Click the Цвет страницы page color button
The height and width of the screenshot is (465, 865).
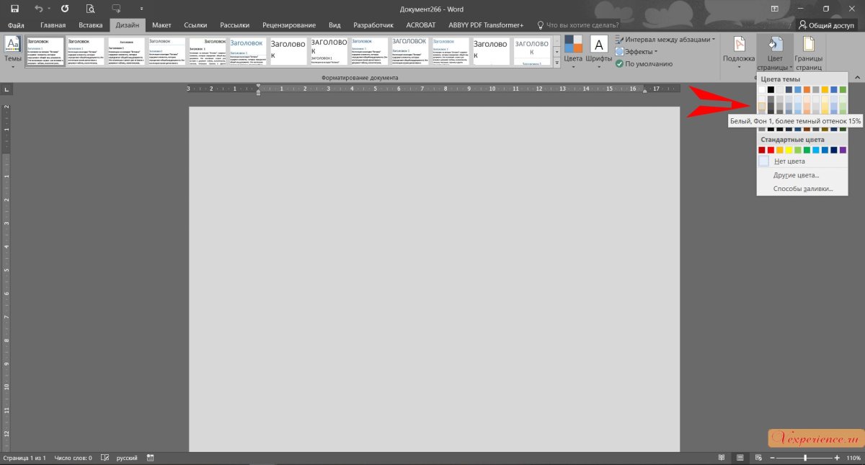pos(775,52)
